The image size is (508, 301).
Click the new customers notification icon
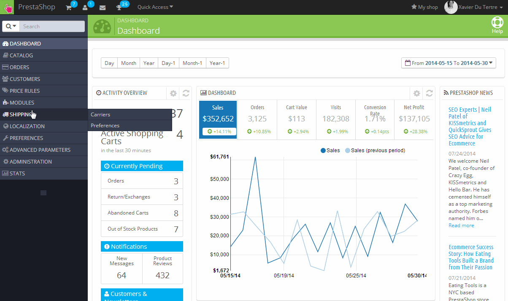click(86, 7)
